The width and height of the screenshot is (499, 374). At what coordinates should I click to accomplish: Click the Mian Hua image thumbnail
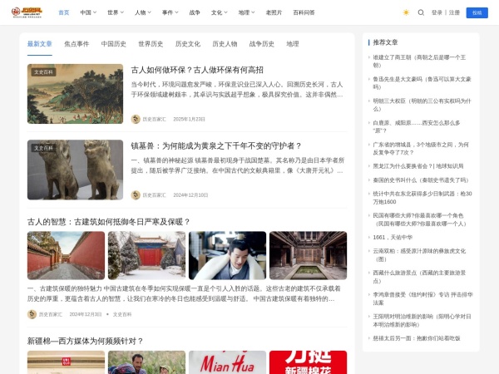[x=227, y=362]
